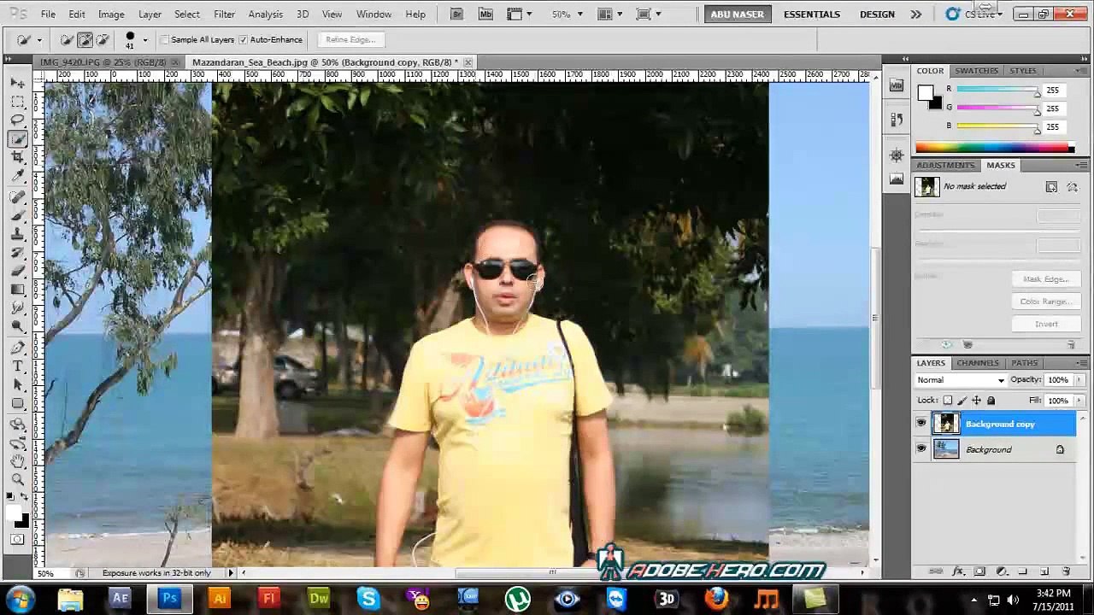The width and height of the screenshot is (1094, 615).
Task: Choose Add to selection brush mode
Action: 85,39
